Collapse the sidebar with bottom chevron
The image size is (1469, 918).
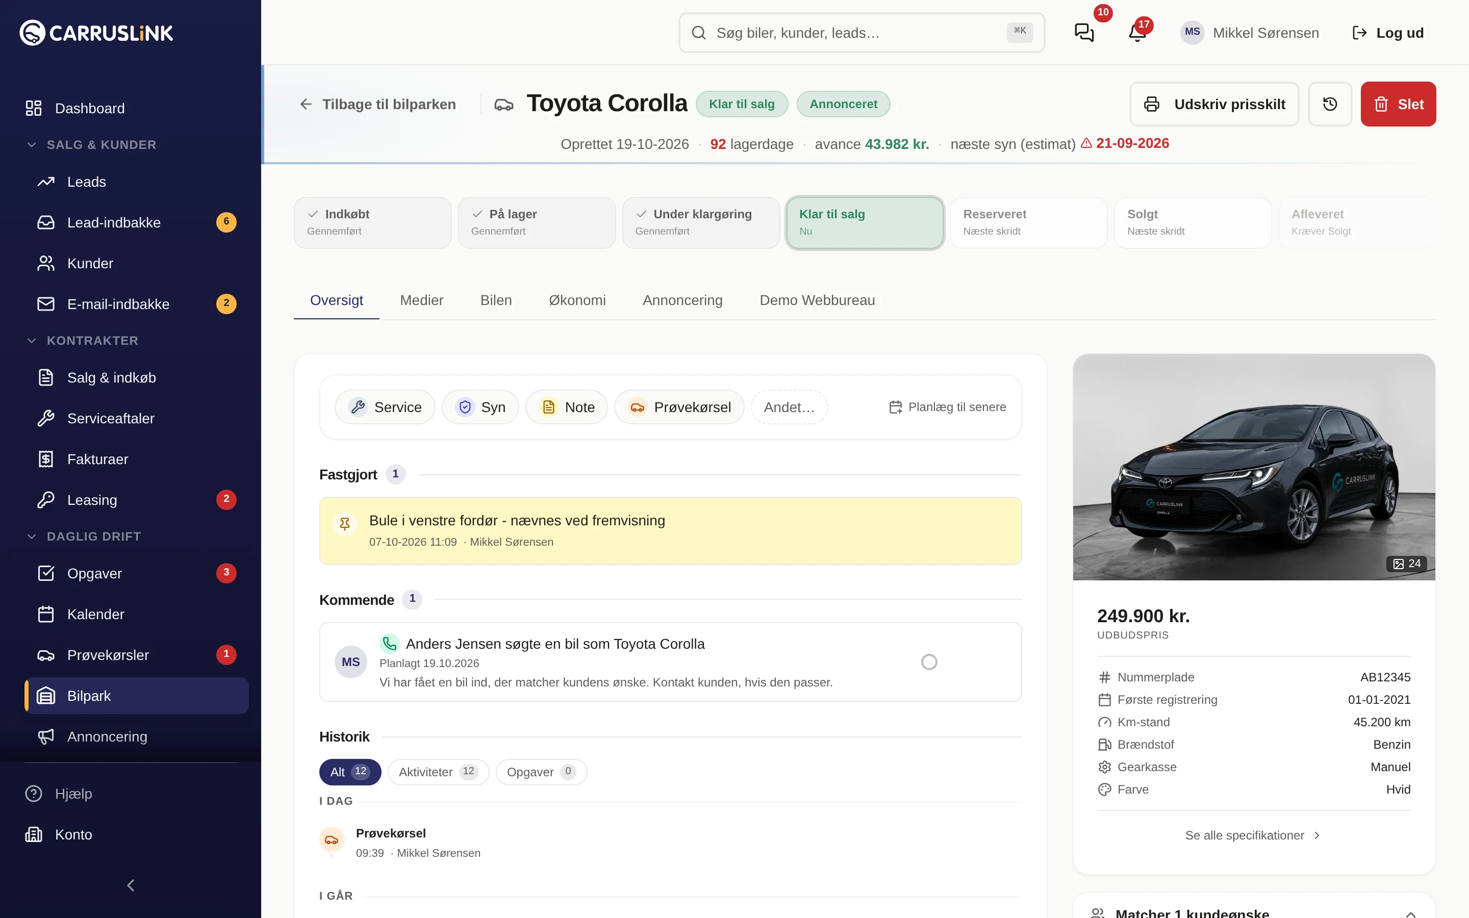(131, 885)
